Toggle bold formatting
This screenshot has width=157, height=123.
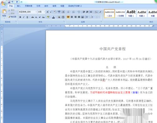[x=20, y=17]
